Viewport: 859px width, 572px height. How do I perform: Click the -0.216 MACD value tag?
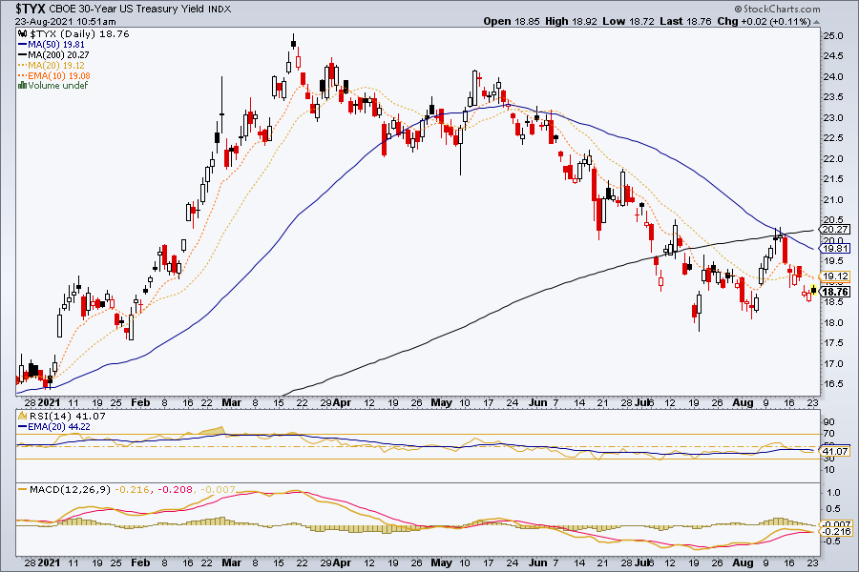tap(835, 532)
